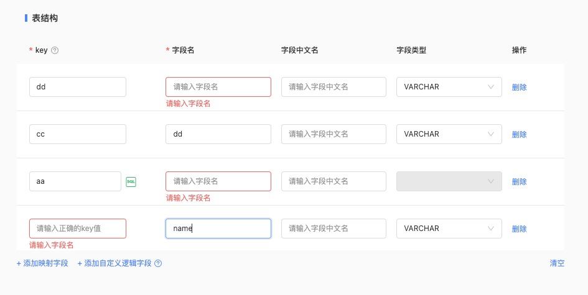Screen dimensions: 588x295
Task: Focus the empty 字段名 input in aa row
Action: 218,181
